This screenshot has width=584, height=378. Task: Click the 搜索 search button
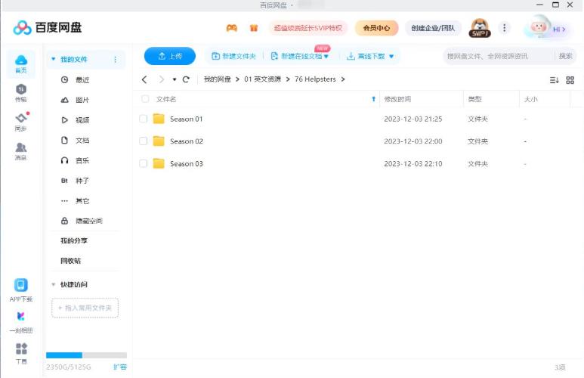pos(565,56)
